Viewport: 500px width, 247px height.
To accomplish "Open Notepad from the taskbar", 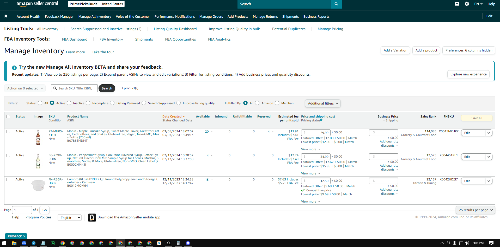I will [x=43, y=243].
